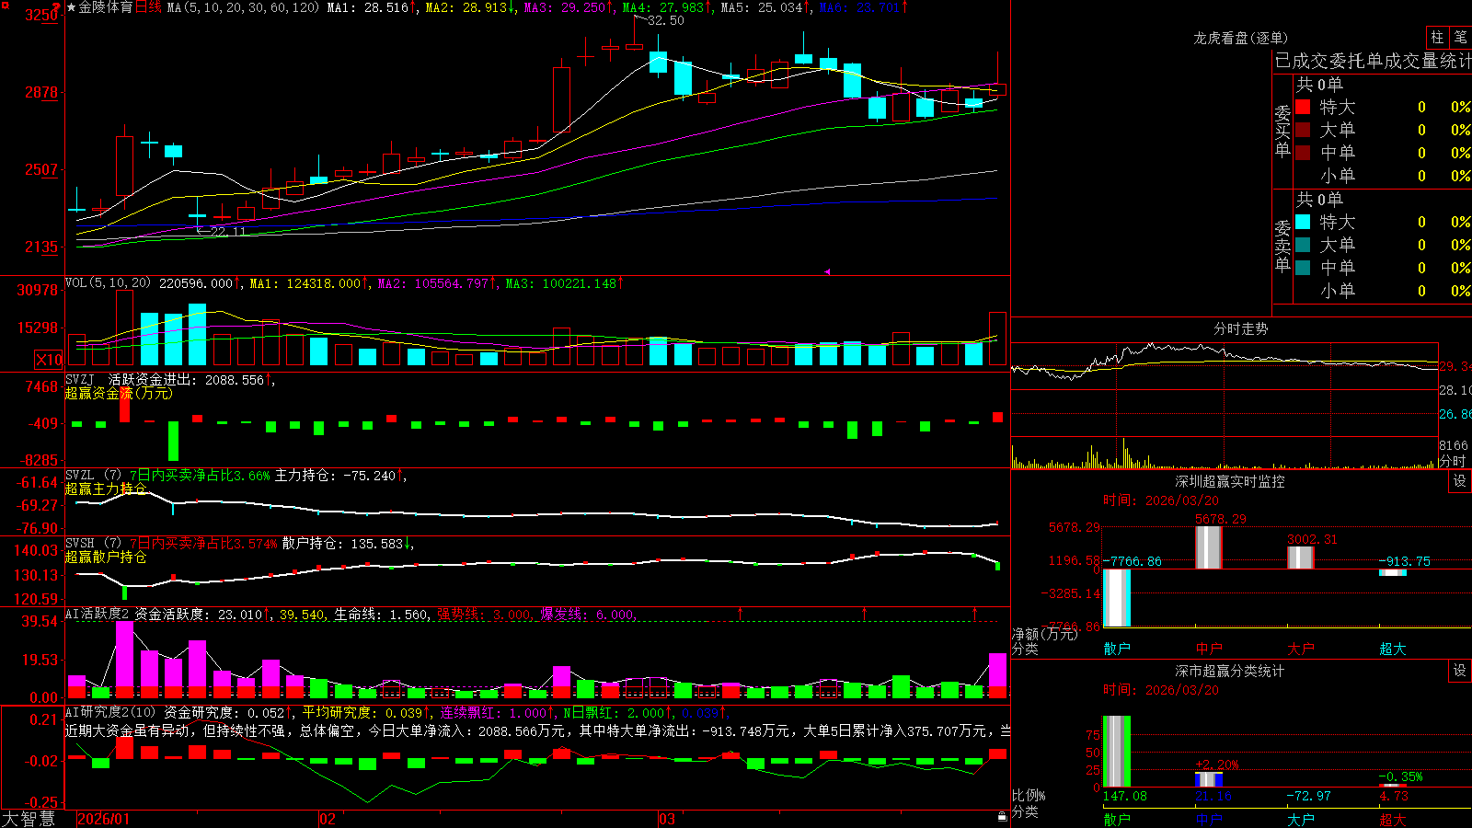Toggle the 笔 tick view button
Image resolution: width=1472 pixels, height=828 pixels.
coord(1461,37)
